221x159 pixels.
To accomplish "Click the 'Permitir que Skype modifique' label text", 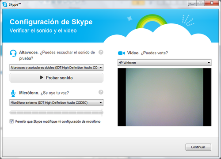I will [58, 121].
